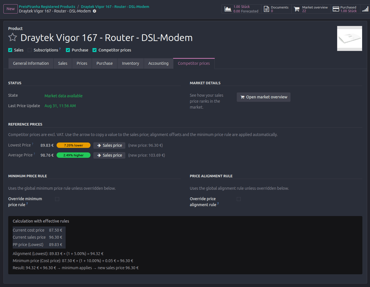Image resolution: width=370 pixels, height=287 pixels.
Task: Enable Override price alignment rule checkbox
Action: [x=239, y=199]
